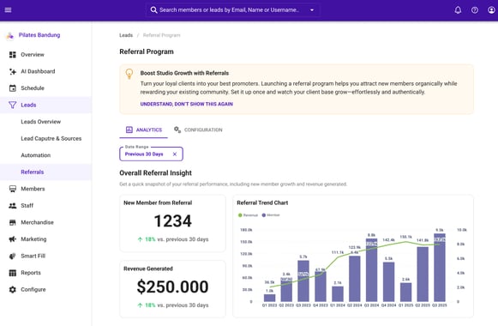Click the Marketing megaphone icon

[x=12, y=239]
